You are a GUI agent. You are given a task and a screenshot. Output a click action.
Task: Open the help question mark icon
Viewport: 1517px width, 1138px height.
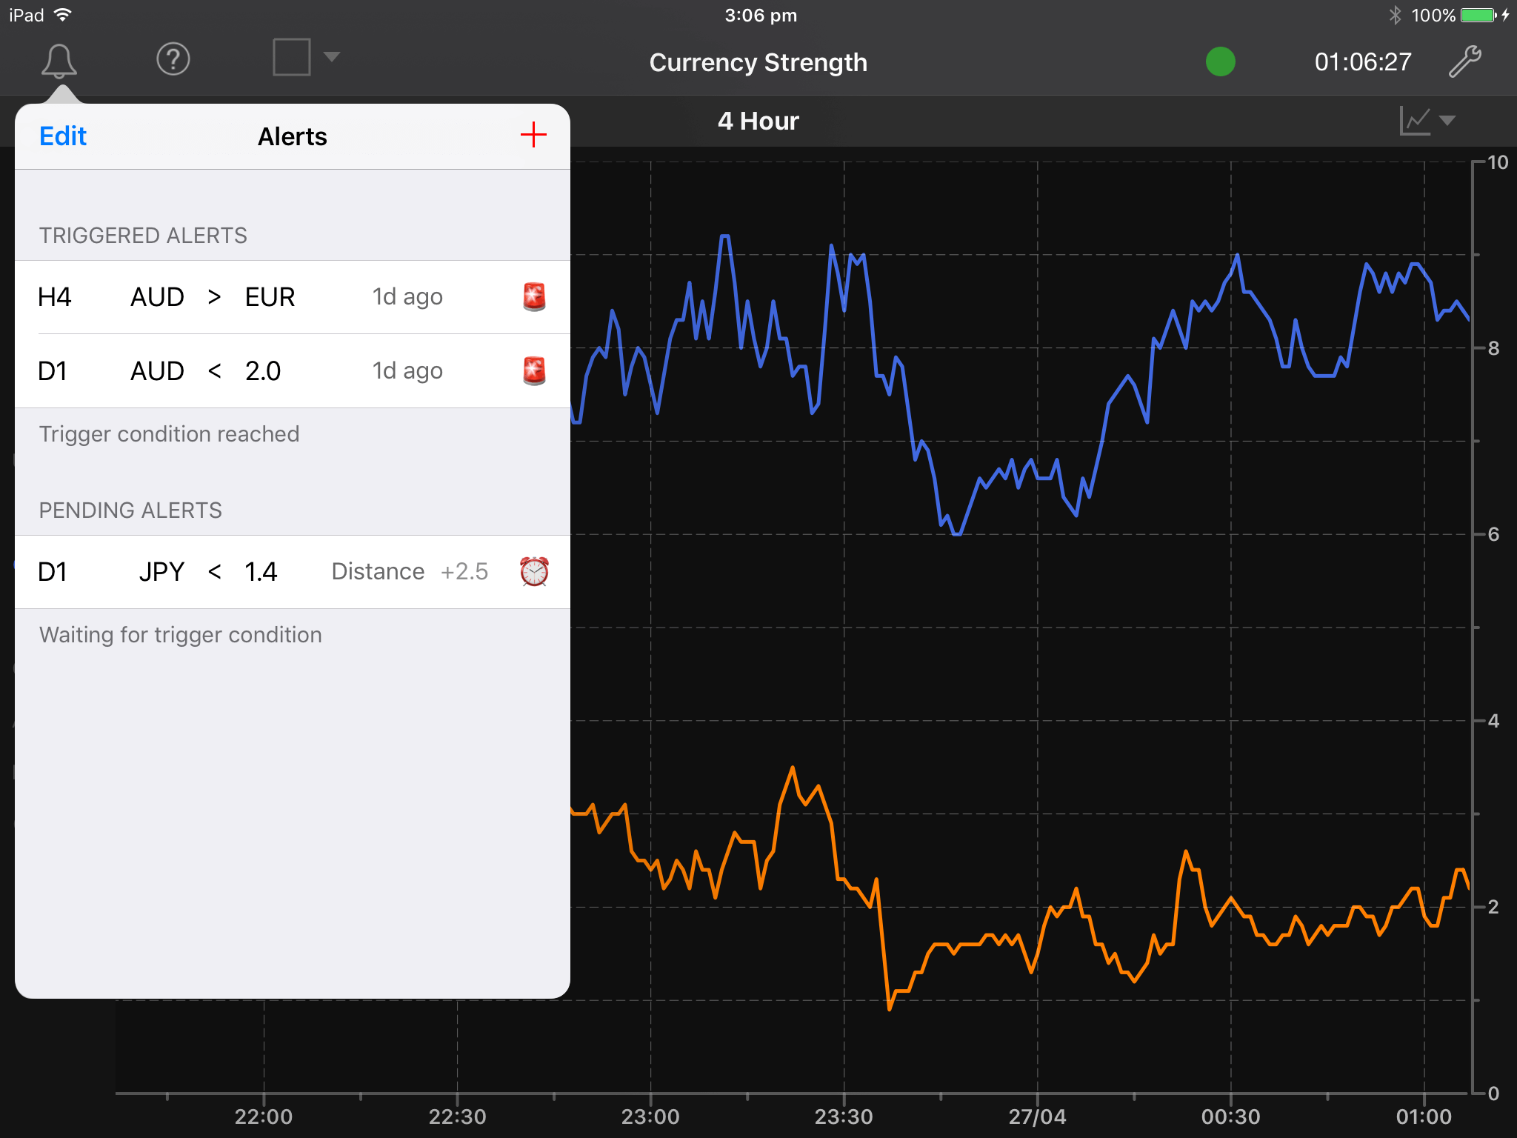tap(173, 59)
